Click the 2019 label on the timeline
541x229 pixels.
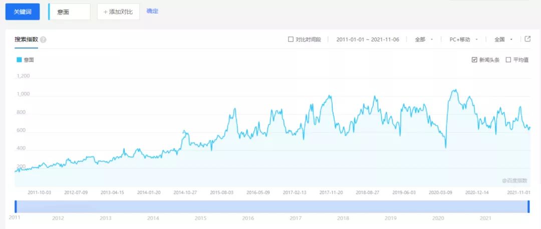click(390, 218)
